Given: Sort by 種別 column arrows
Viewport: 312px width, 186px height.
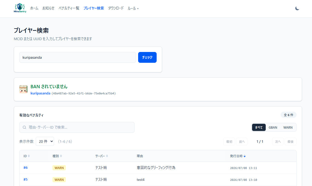Looking at the screenshot, I should tap(61, 156).
